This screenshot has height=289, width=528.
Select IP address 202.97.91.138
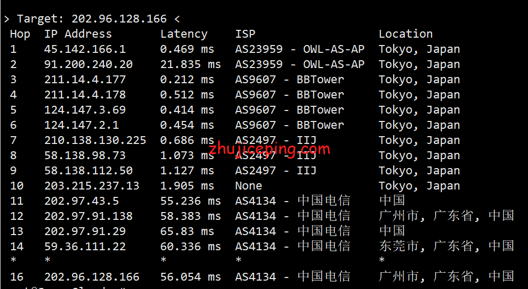click(x=88, y=216)
